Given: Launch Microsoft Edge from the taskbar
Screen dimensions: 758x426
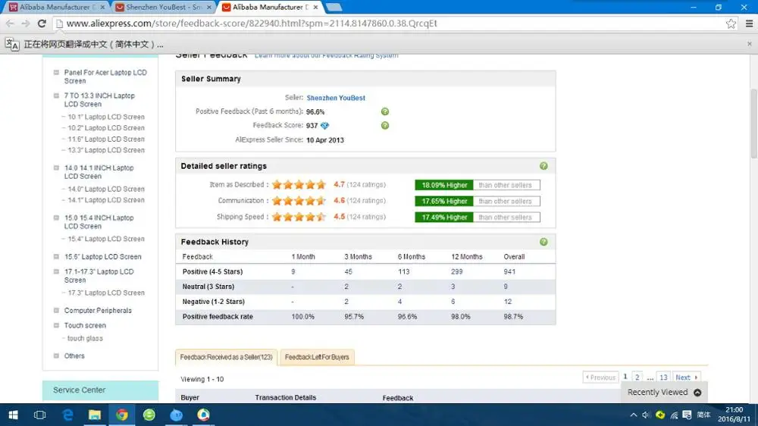Looking at the screenshot, I should pyautogui.click(x=67, y=415).
